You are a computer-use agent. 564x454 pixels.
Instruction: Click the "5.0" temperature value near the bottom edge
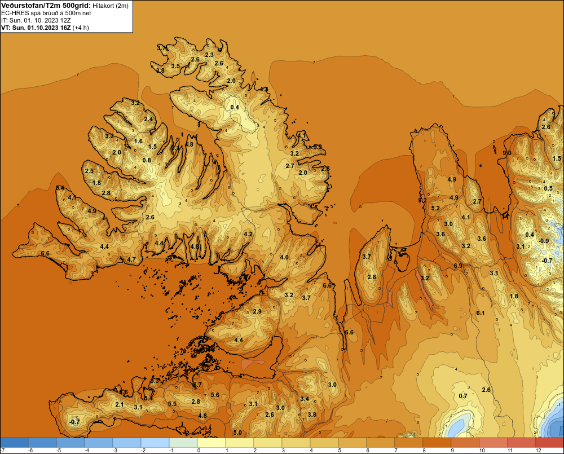click(x=237, y=433)
